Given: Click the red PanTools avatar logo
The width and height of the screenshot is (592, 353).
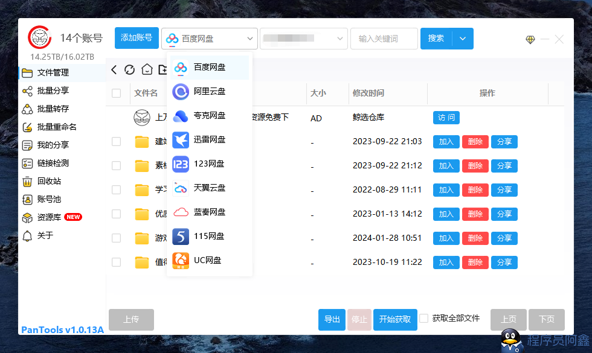Looking at the screenshot, I should pos(40,37).
